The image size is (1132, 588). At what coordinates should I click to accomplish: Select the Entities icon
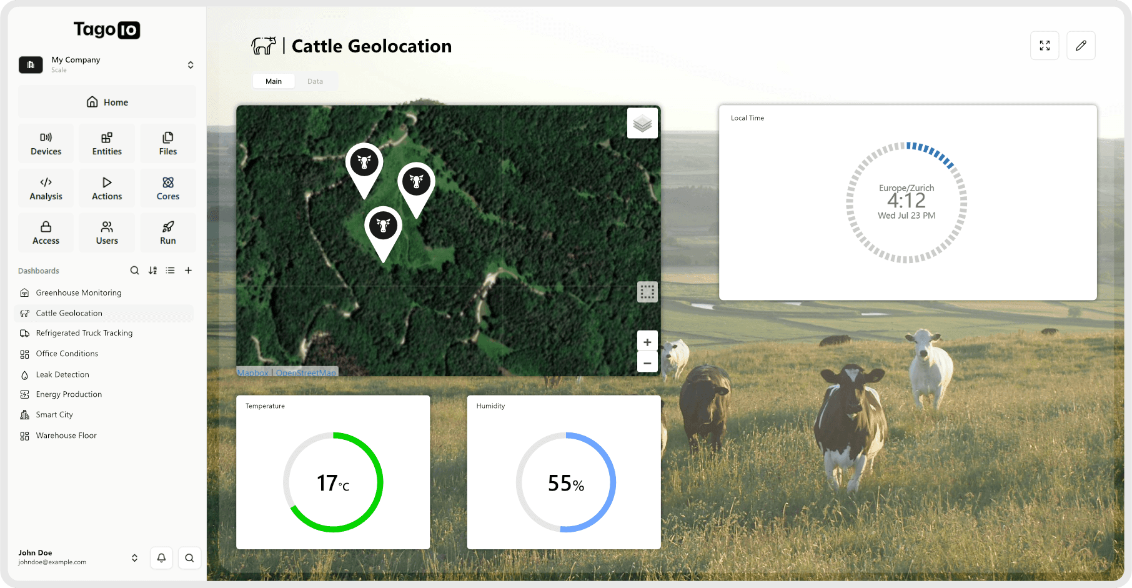[x=106, y=142]
